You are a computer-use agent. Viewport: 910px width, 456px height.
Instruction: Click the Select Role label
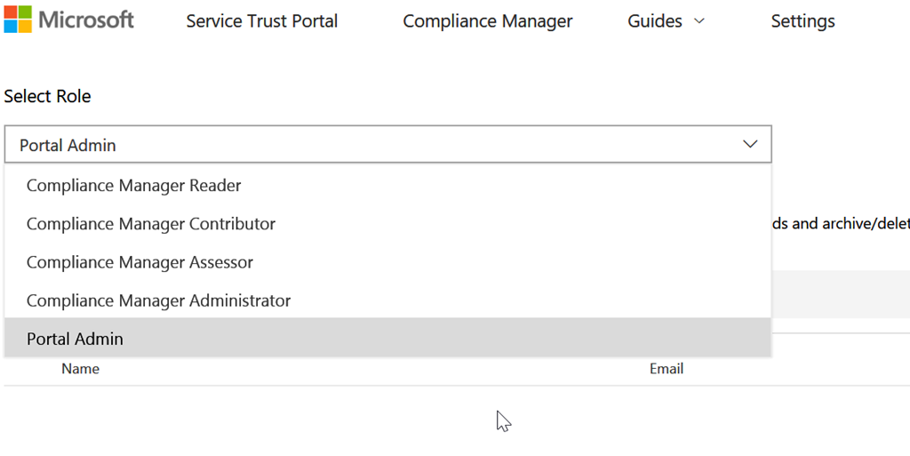point(47,96)
